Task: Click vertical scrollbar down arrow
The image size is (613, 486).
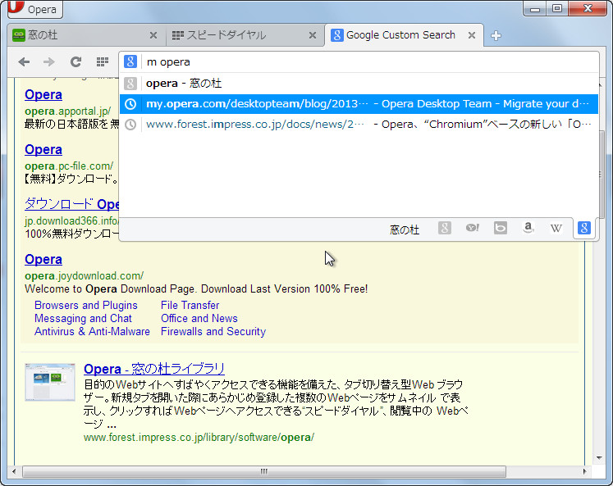Action: [599, 457]
